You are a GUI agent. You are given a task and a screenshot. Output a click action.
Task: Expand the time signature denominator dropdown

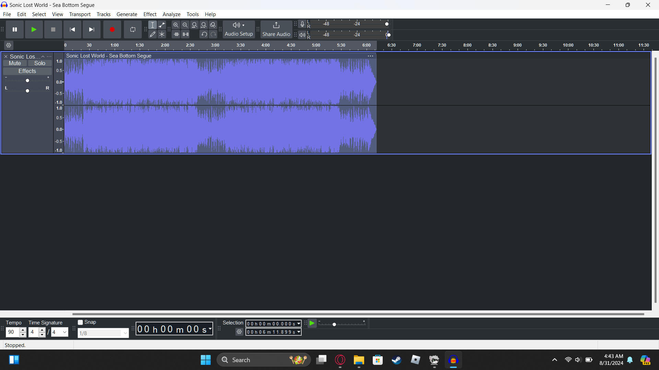pyautogui.click(x=65, y=332)
